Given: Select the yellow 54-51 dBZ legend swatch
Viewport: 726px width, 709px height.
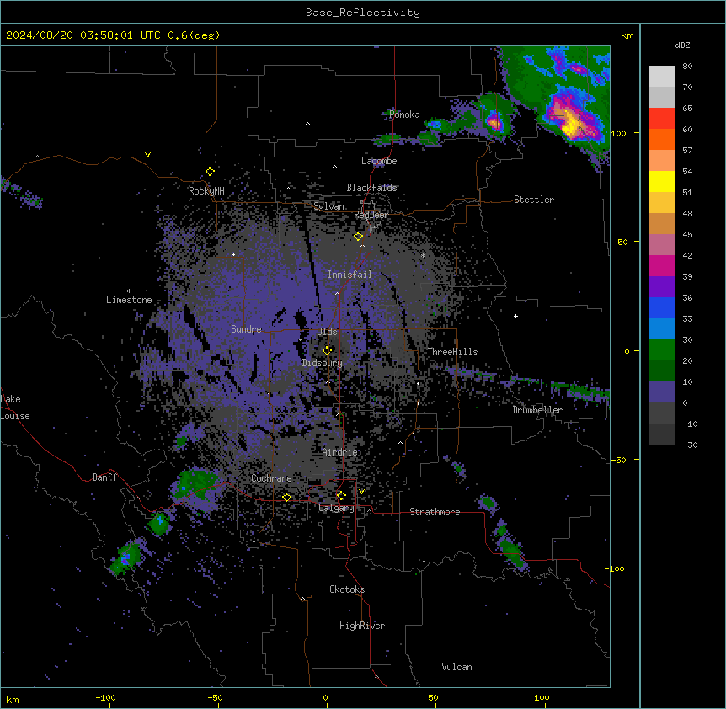Looking at the screenshot, I should click(x=662, y=181).
